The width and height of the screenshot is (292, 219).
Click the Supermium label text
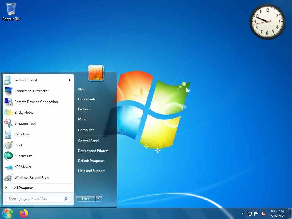(23, 156)
